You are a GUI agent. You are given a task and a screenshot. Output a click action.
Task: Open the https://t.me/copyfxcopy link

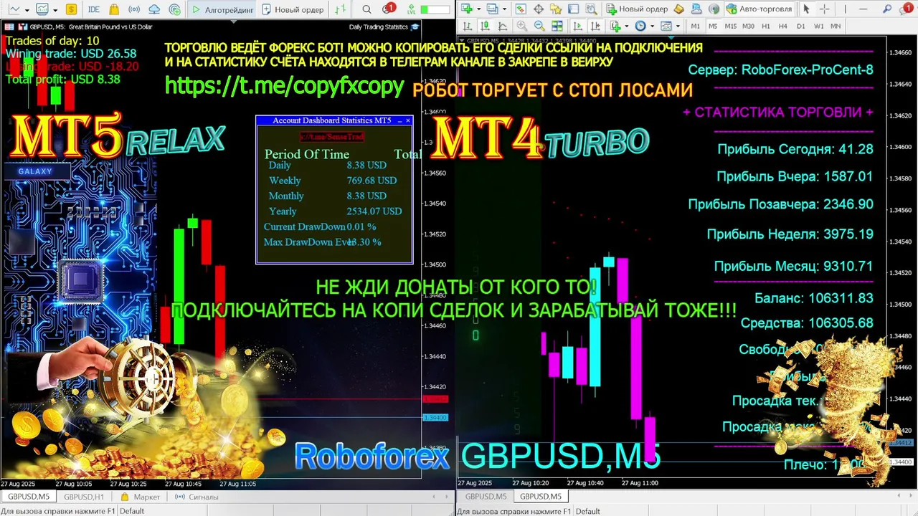[285, 85]
